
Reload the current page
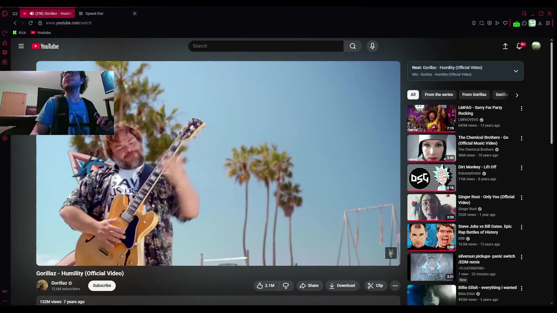pyautogui.click(x=30, y=23)
